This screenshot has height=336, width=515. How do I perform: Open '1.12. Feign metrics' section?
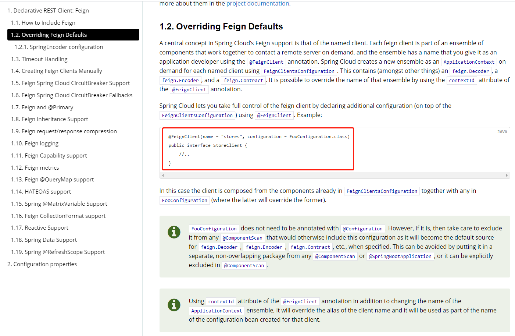tap(35, 168)
